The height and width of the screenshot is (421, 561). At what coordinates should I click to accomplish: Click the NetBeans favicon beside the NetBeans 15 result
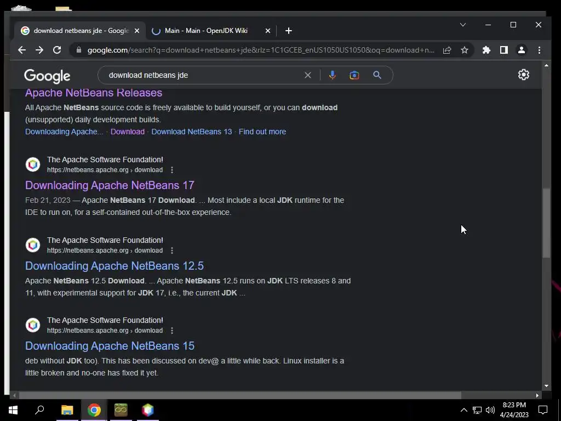click(33, 325)
